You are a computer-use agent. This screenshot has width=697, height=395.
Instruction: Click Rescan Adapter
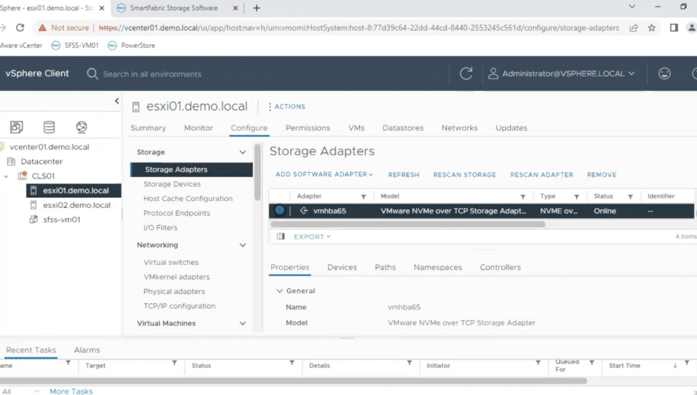coord(542,175)
